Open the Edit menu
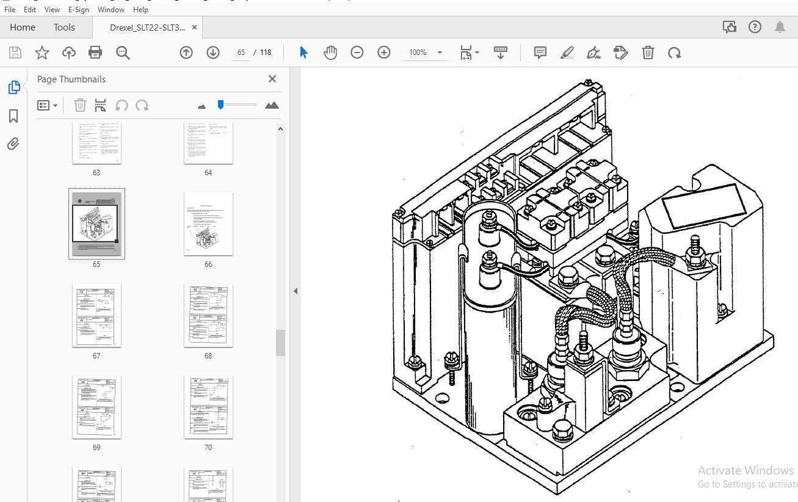798x502 pixels. [x=30, y=9]
